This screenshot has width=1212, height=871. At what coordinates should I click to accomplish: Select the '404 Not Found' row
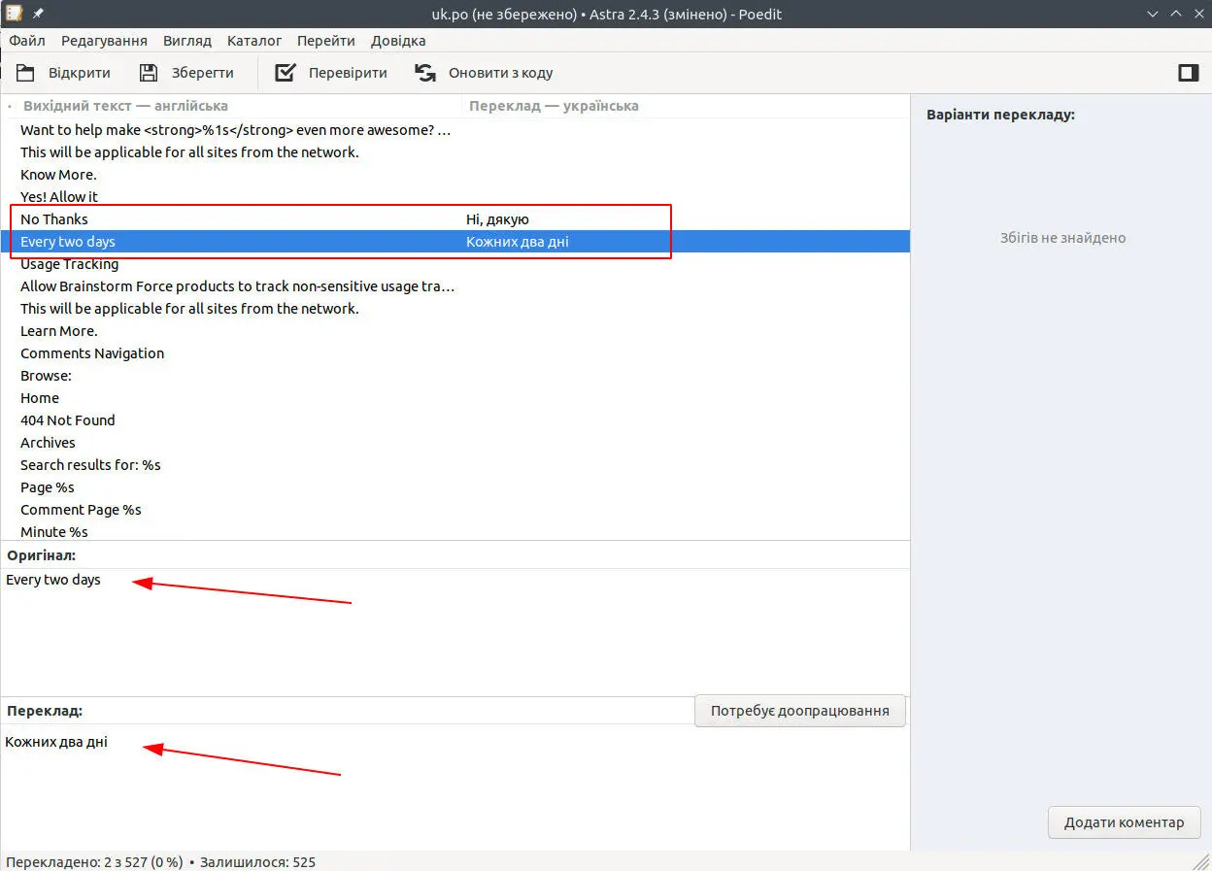click(455, 420)
